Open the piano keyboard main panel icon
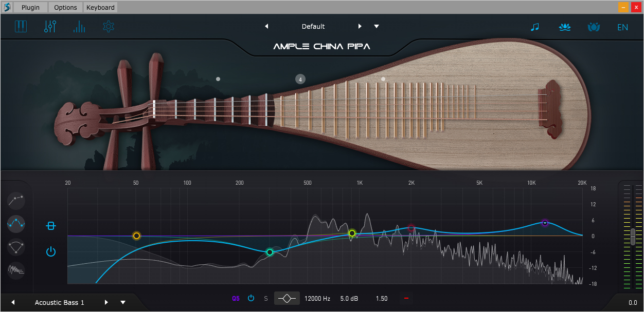 (21, 27)
